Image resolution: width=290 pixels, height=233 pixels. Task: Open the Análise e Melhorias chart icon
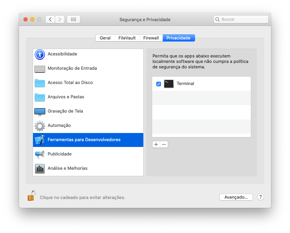40,168
